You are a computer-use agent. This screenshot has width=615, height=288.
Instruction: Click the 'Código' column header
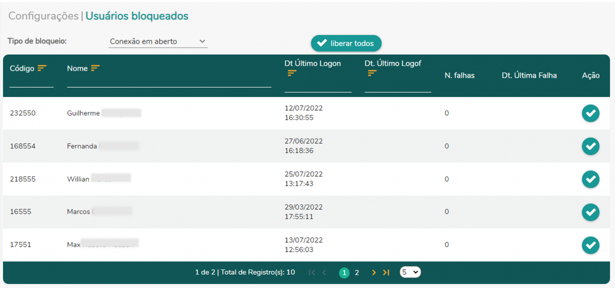tap(22, 68)
